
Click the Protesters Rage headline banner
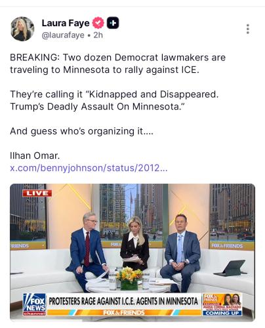pos(123,301)
